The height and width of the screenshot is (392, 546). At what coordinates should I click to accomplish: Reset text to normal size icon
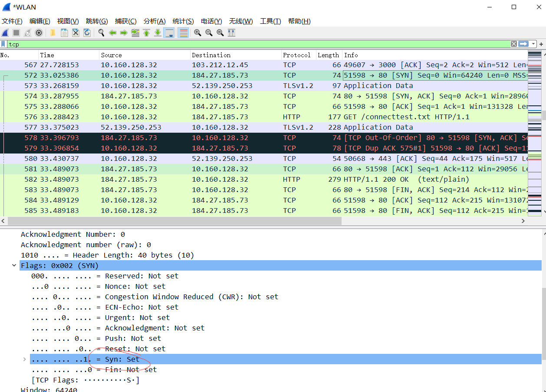point(220,33)
